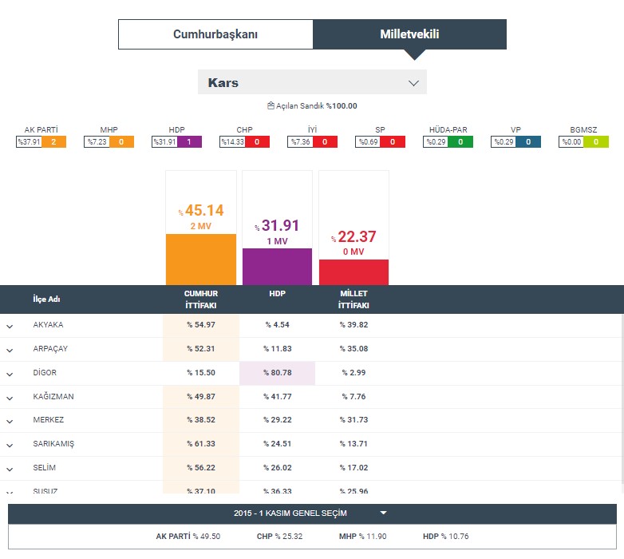Select the Milletvekili tab
Viewport: 624px width, 559px height.
click(x=409, y=34)
